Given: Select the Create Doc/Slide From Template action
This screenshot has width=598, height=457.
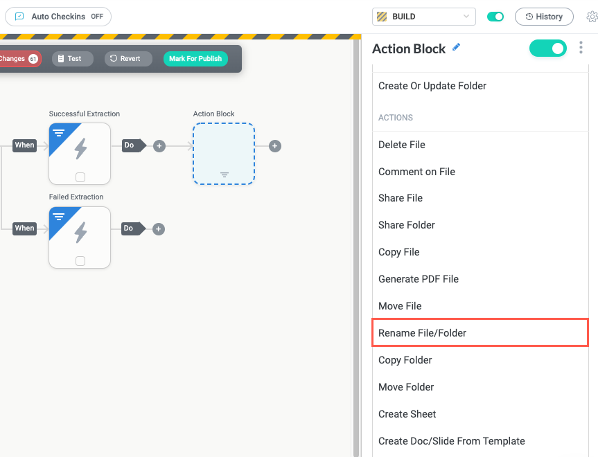Looking at the screenshot, I should point(451,441).
